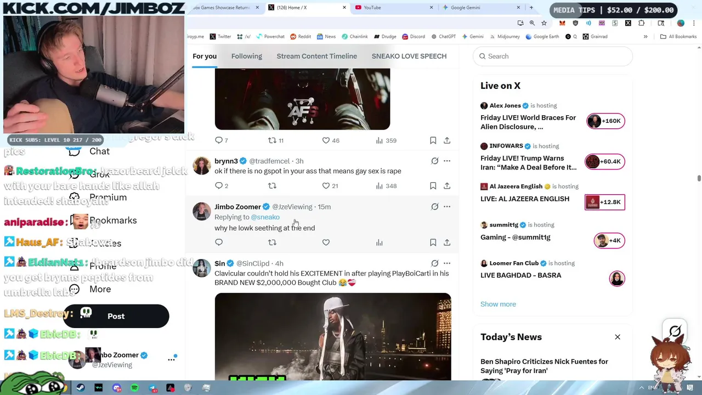Image resolution: width=702 pixels, height=395 pixels.
Task: Open Grok actions on brynn3's post
Action: (x=434, y=161)
